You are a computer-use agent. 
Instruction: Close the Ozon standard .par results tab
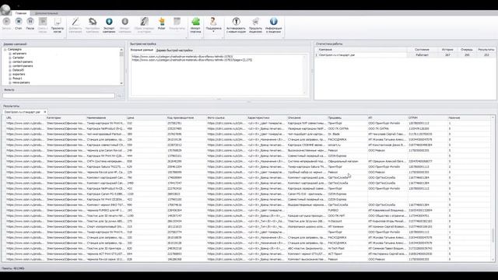(45, 112)
